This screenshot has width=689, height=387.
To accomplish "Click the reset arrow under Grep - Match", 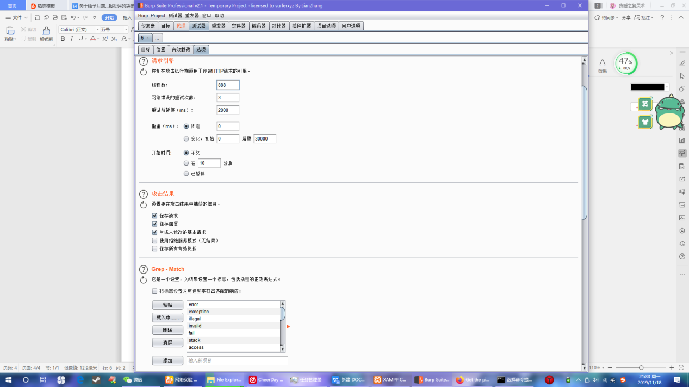I will [x=144, y=280].
